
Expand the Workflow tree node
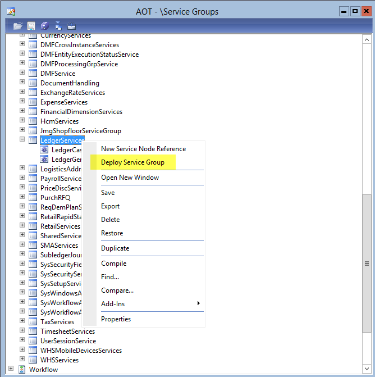tap(11, 369)
